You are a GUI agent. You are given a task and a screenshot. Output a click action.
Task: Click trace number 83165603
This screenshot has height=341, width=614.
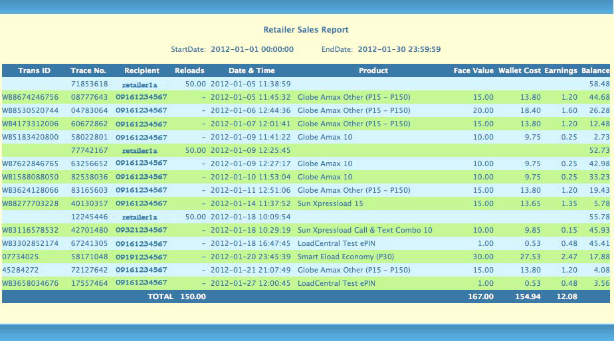[x=89, y=190]
